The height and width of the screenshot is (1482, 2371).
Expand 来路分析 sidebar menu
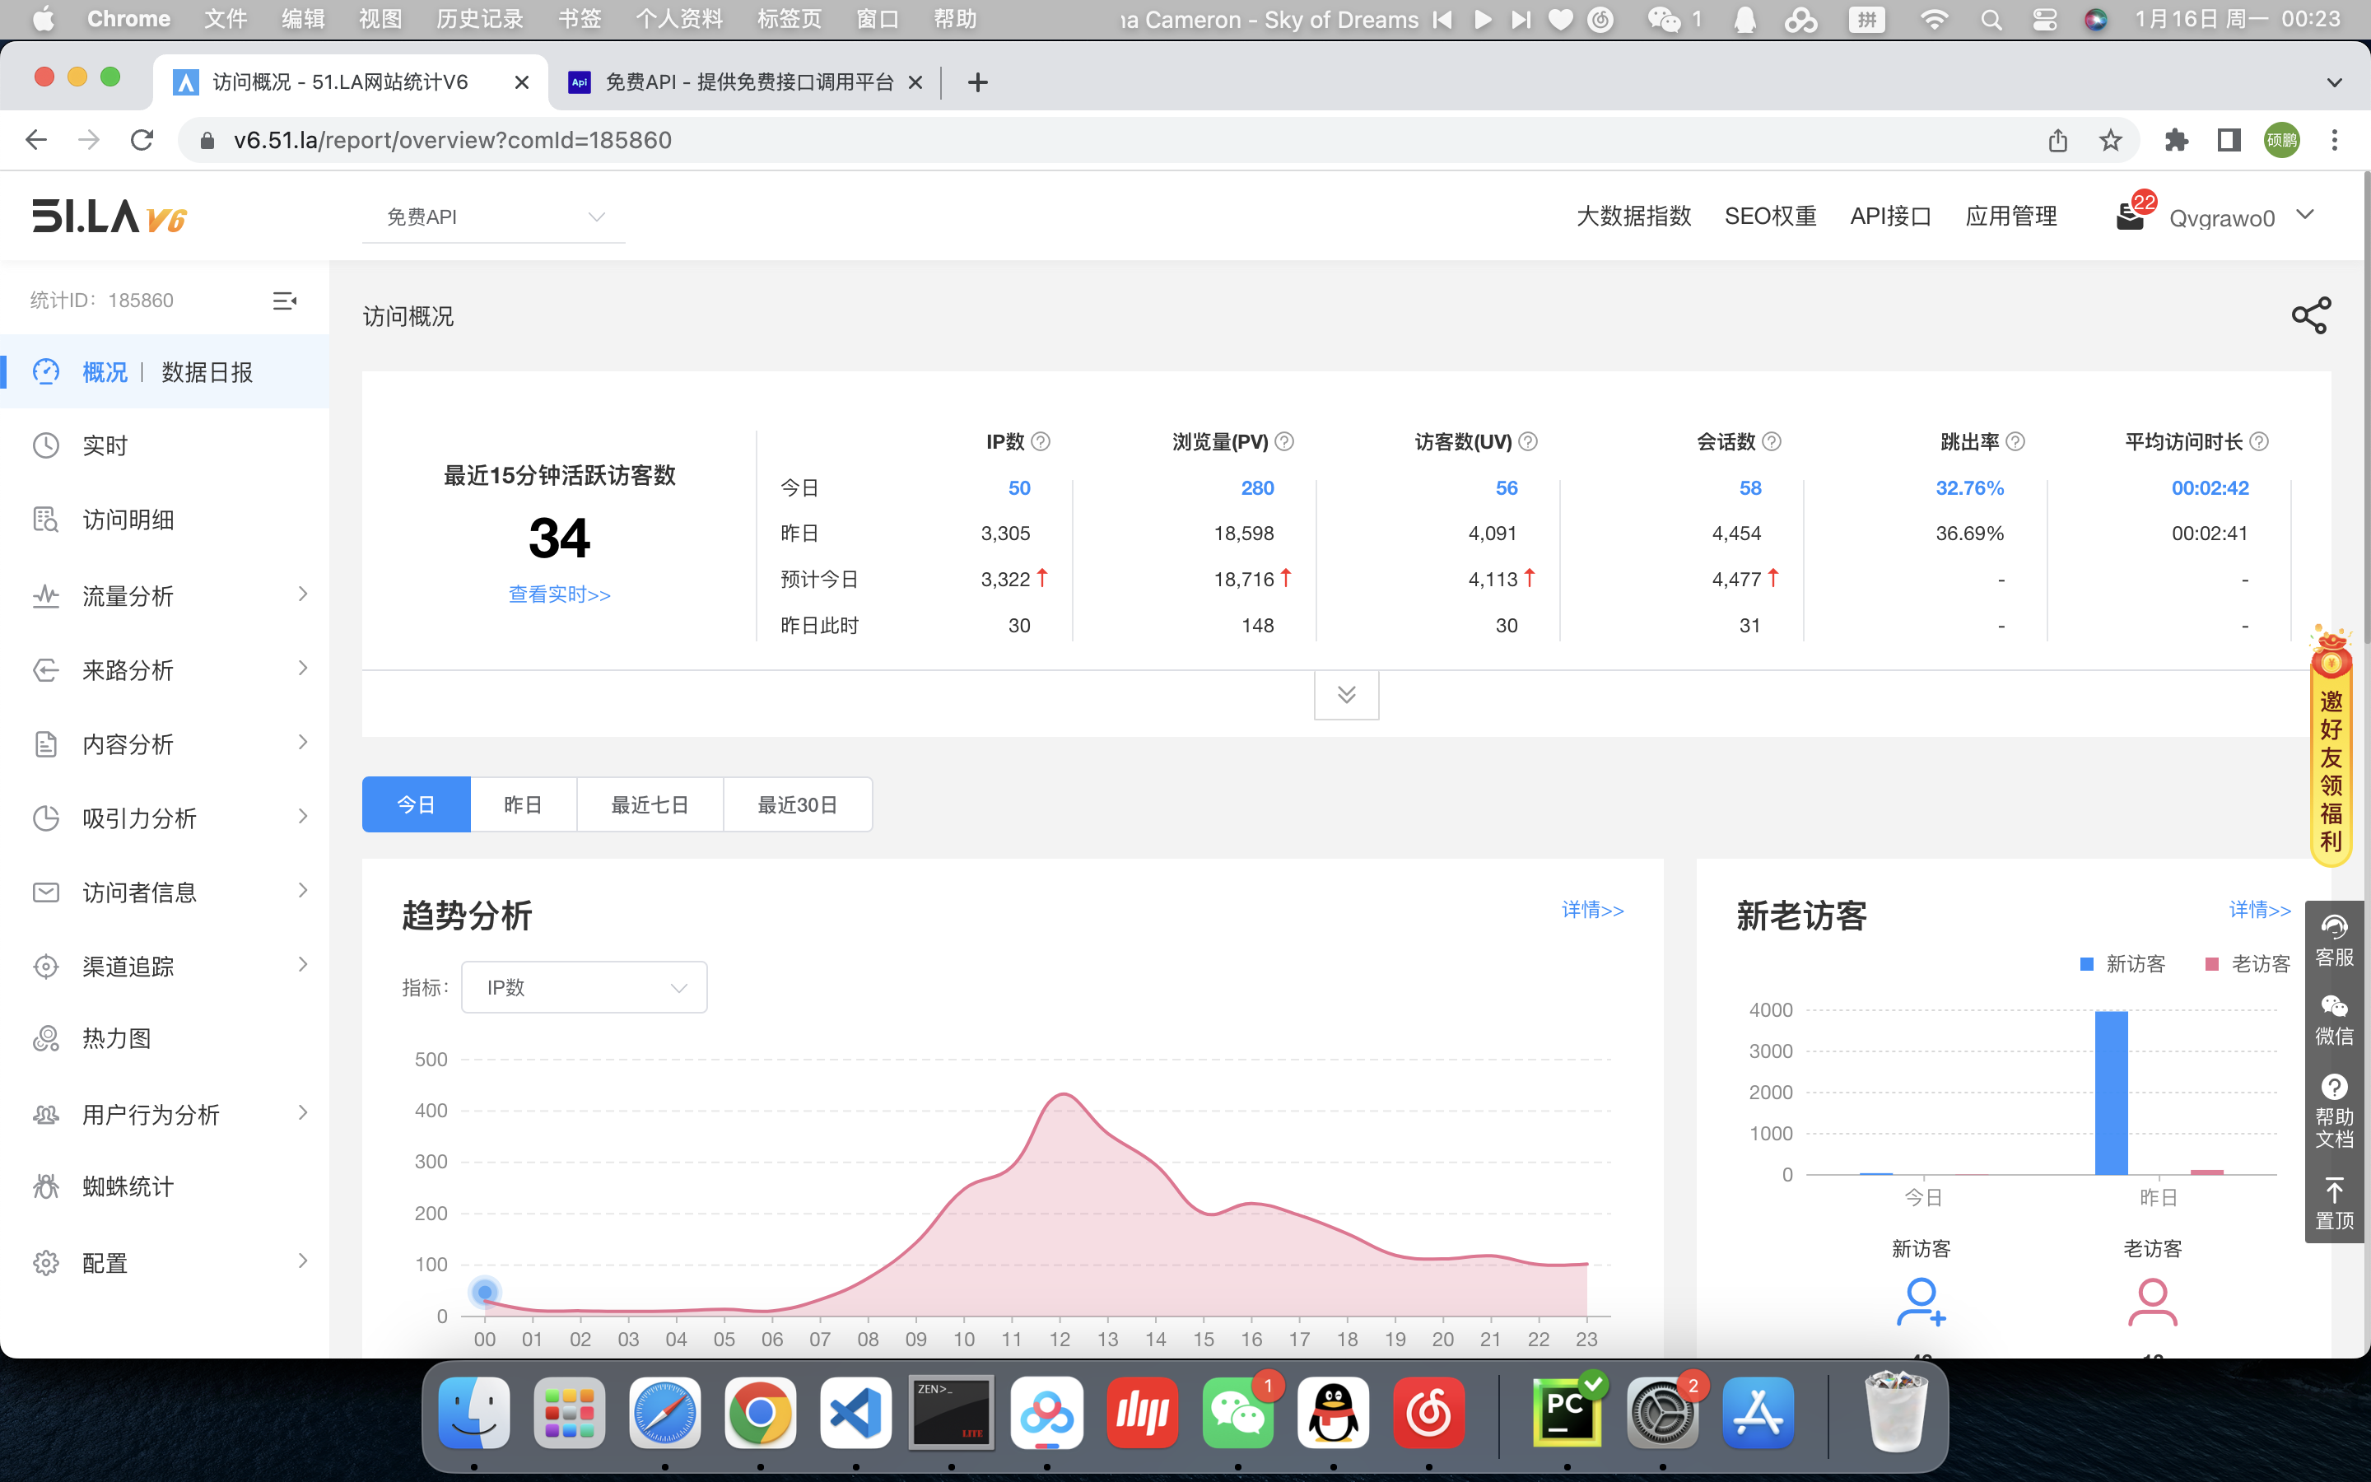point(165,669)
